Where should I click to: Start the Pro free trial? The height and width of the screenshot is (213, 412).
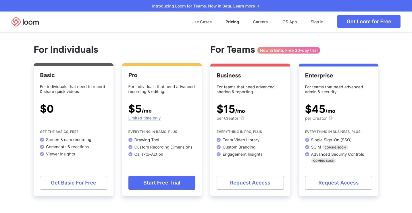pyautogui.click(x=162, y=183)
